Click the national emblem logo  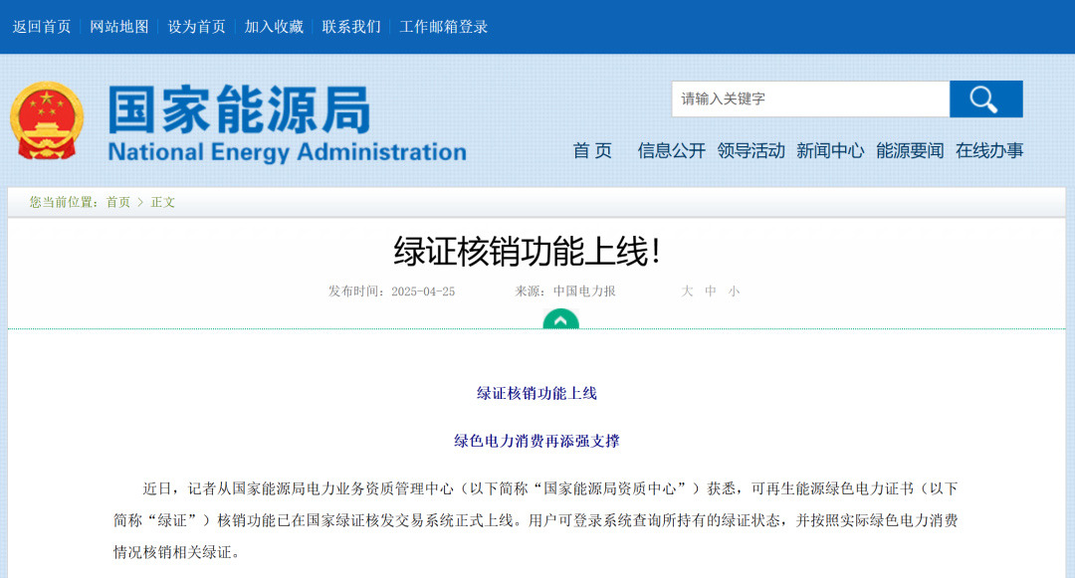(47, 121)
